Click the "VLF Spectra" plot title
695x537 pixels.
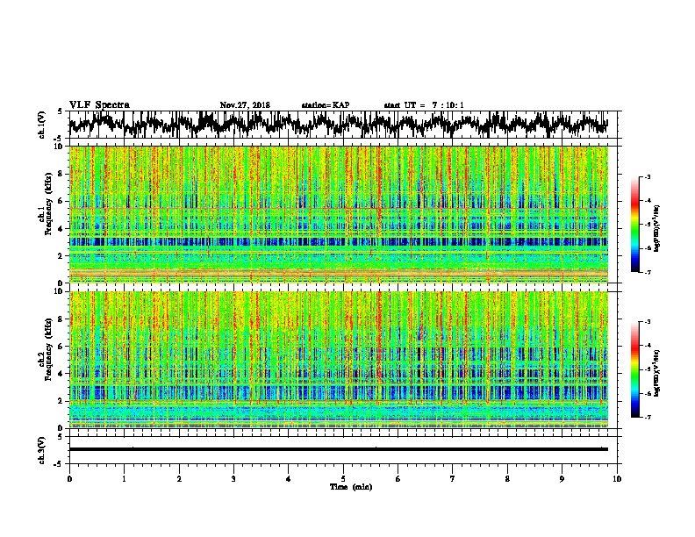point(99,105)
